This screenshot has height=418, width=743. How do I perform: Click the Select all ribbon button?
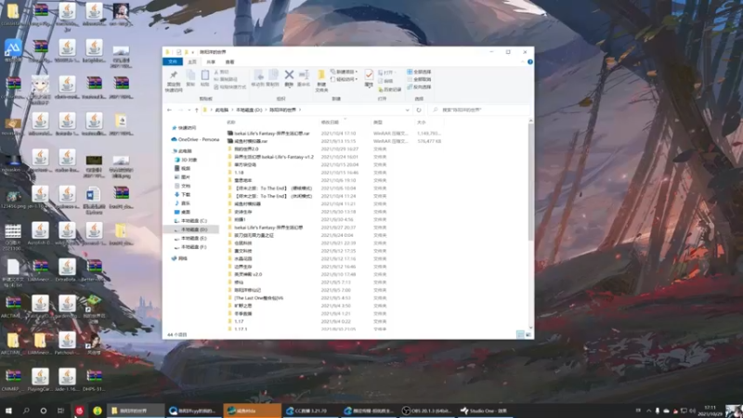[420, 72]
